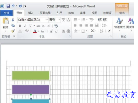Image resolution: width=138 pixels, height=103 pixels.
Task: Click the character shading A icon
Action: pos(64,31)
